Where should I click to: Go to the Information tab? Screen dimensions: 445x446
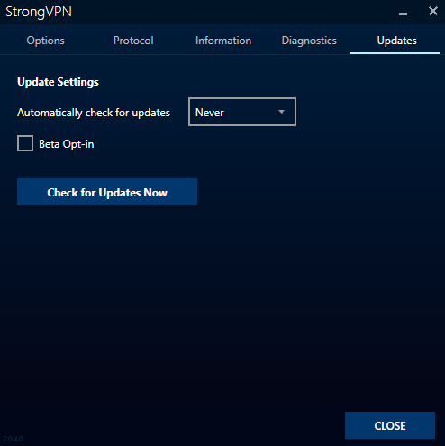coord(223,41)
